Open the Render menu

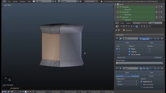click(15, 2)
